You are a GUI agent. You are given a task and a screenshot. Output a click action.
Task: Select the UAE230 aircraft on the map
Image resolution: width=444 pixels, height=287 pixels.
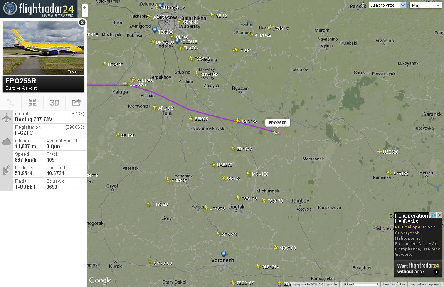coord(213,165)
